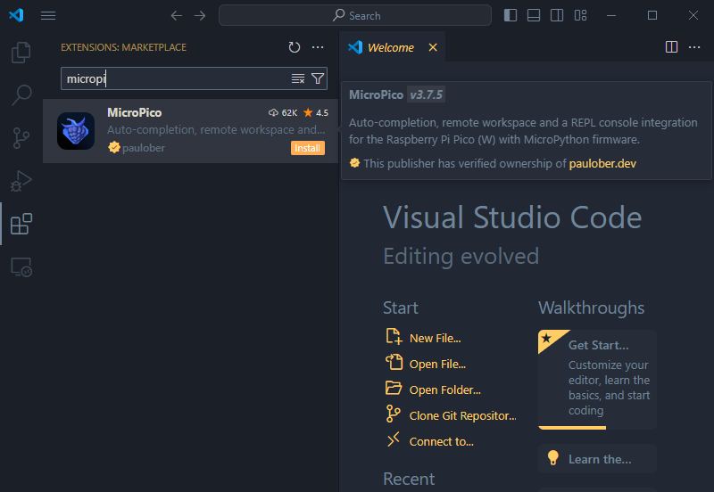The image size is (714, 492).
Task: Open the Search view in activity bar
Action: pos(21,95)
